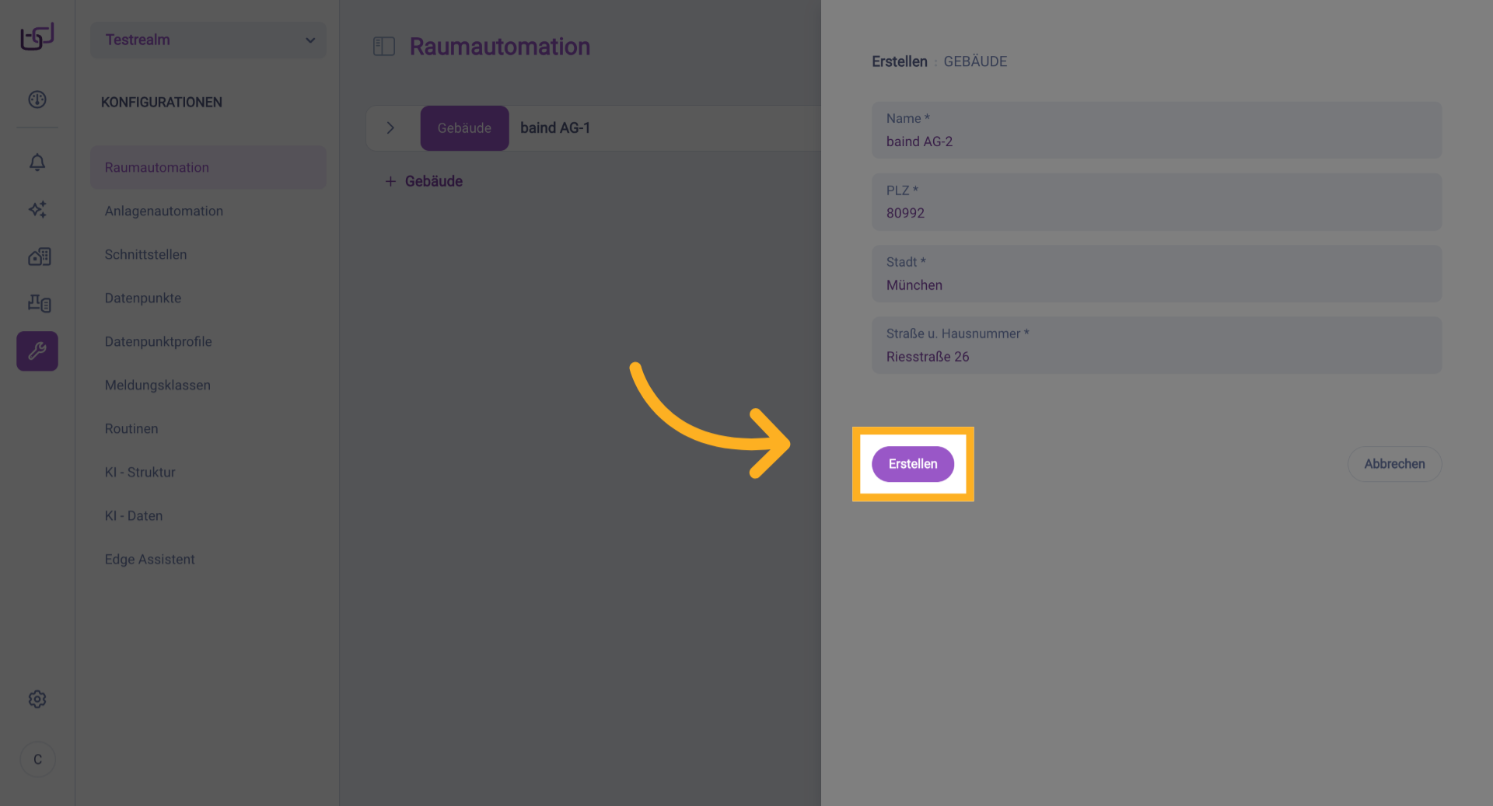Toggle the sidebar panel icon
Image resolution: width=1493 pixels, height=806 pixels.
384,47
